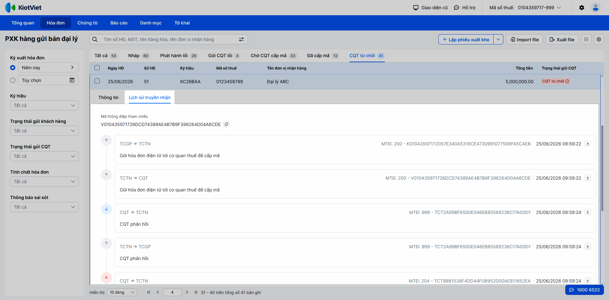This screenshot has height=300, width=609.
Task: Select the Tùy chọn radio button
Action: click(13, 80)
